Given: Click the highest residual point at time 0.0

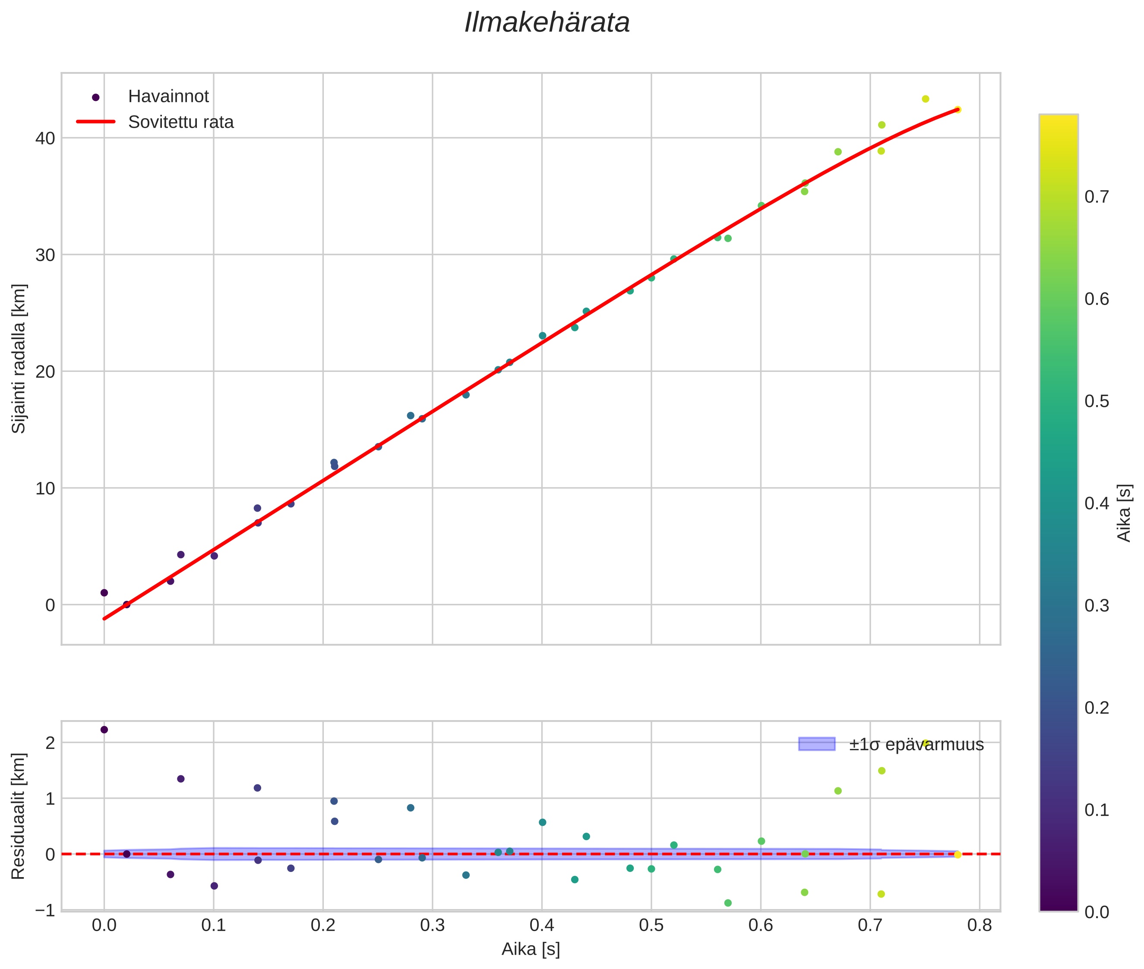Looking at the screenshot, I should coord(104,730).
